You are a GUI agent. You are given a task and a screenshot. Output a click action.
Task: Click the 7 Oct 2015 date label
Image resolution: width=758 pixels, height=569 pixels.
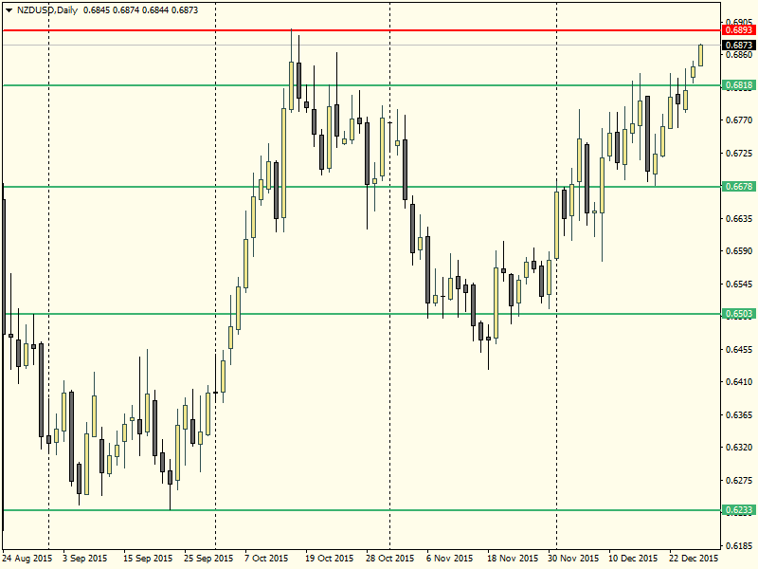click(266, 558)
